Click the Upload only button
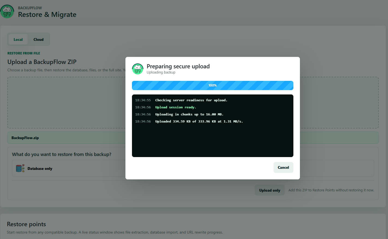Viewport: 388px width, 239px height. click(x=270, y=190)
